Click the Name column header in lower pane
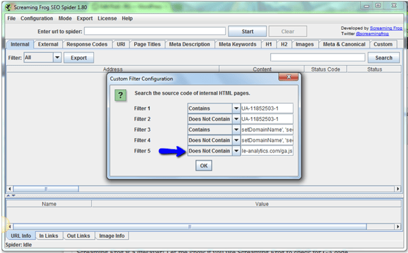The width and height of the screenshot is (408, 253). pos(49,204)
